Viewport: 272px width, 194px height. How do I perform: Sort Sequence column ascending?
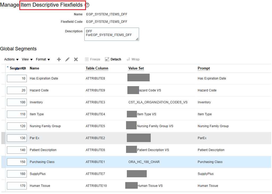[x=17, y=69]
